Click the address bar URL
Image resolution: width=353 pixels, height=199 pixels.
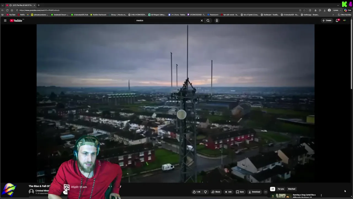tap(39, 10)
